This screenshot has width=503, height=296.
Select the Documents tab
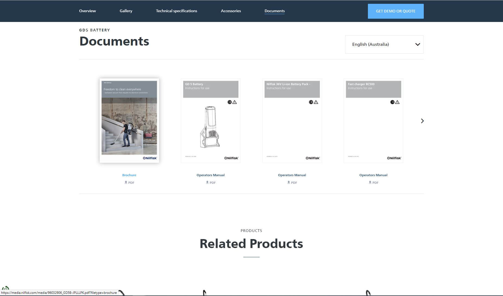click(275, 11)
